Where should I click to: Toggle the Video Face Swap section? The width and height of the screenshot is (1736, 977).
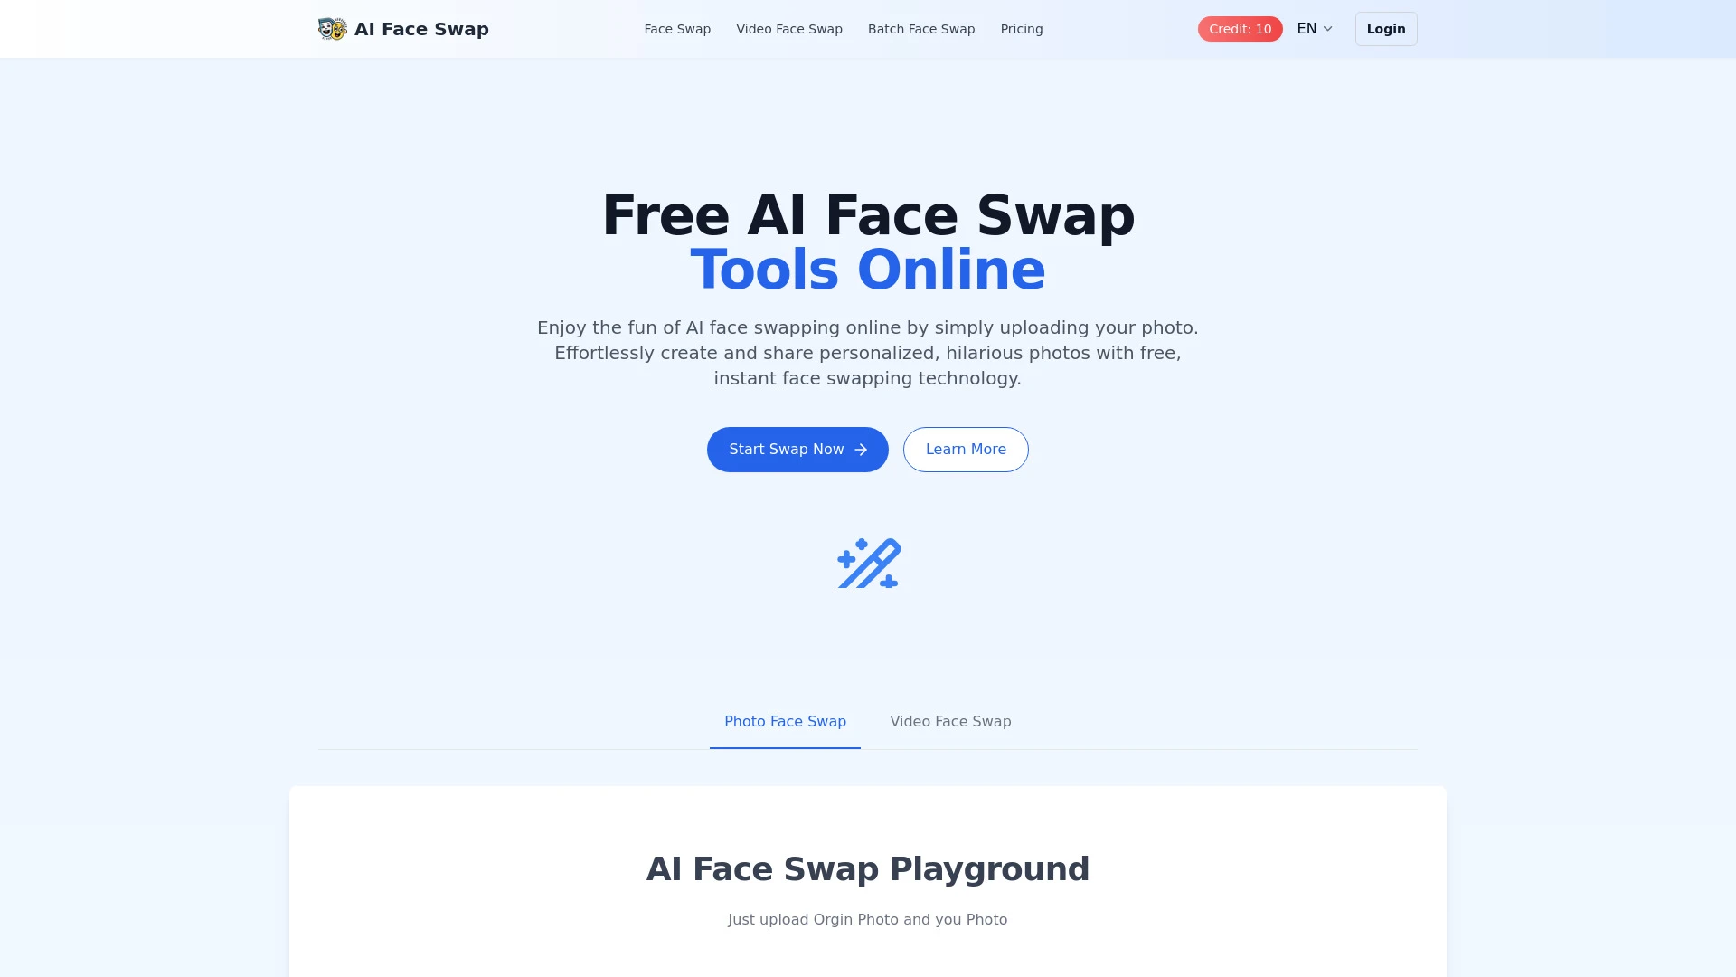pos(950,722)
